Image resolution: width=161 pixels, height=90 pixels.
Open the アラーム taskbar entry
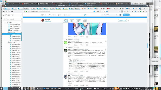tap(39, 88)
